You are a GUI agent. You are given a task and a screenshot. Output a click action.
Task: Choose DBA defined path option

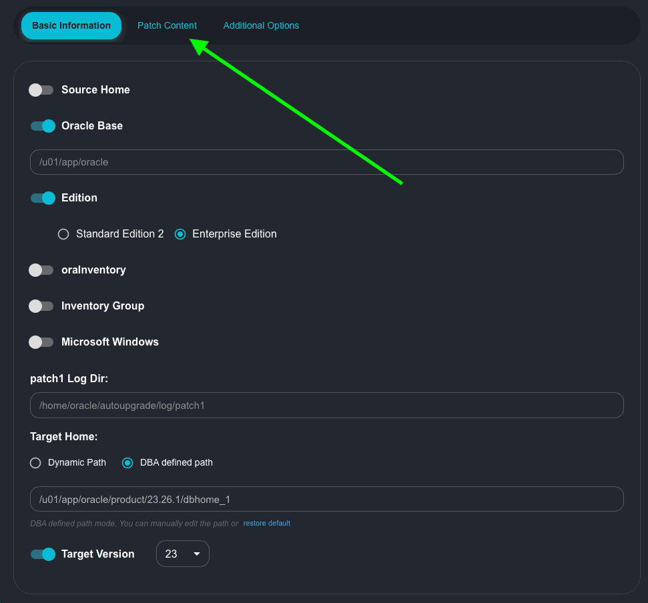click(127, 463)
